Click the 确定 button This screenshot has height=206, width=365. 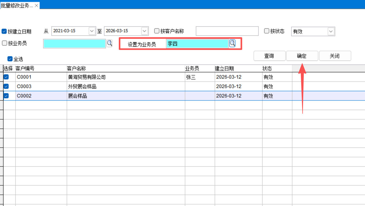[302, 56]
